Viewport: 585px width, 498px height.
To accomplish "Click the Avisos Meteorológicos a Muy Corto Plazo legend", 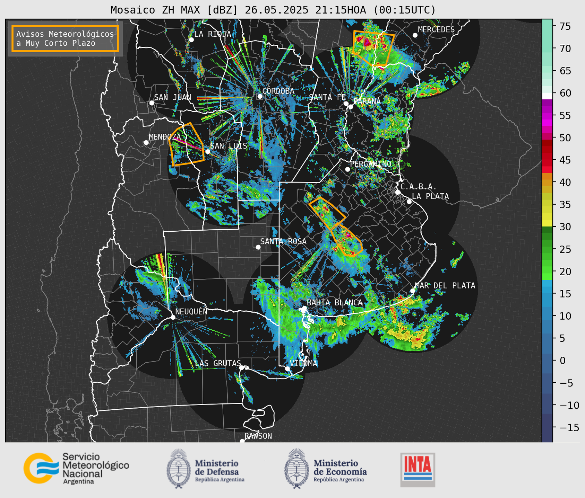I will coord(65,38).
